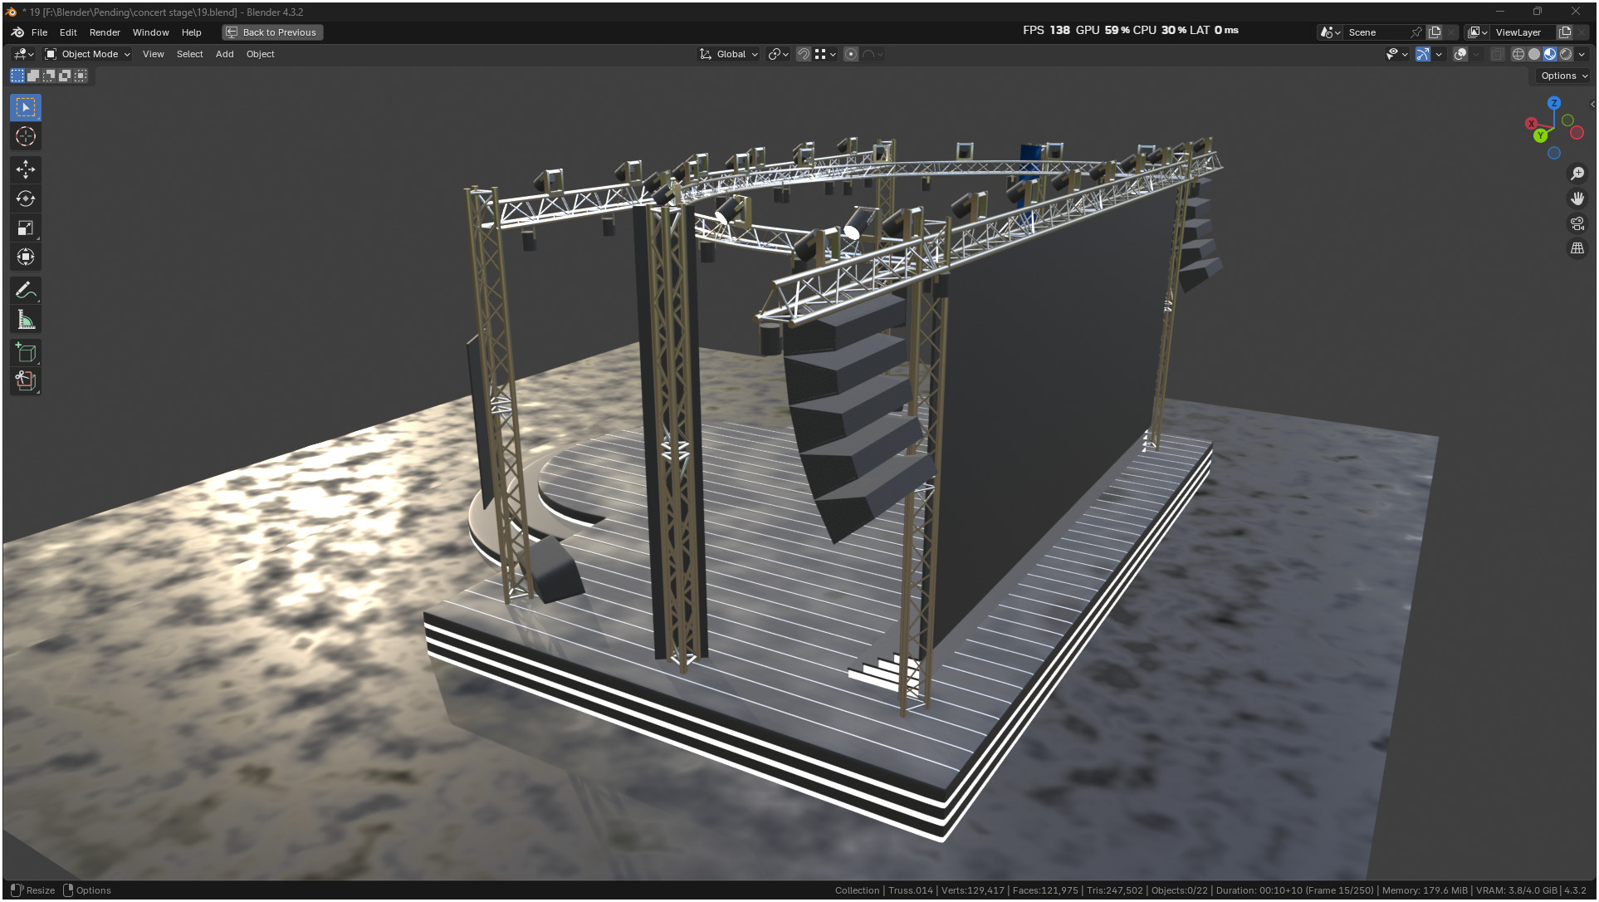Enable proportional editing toggle
Viewport: 1599px width, 902px height.
851,54
